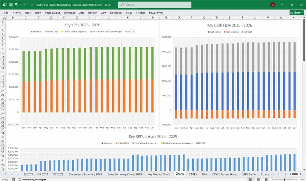The image size is (306, 181).
Task: Open the Formulas ribbon tab
Action: (69, 13)
